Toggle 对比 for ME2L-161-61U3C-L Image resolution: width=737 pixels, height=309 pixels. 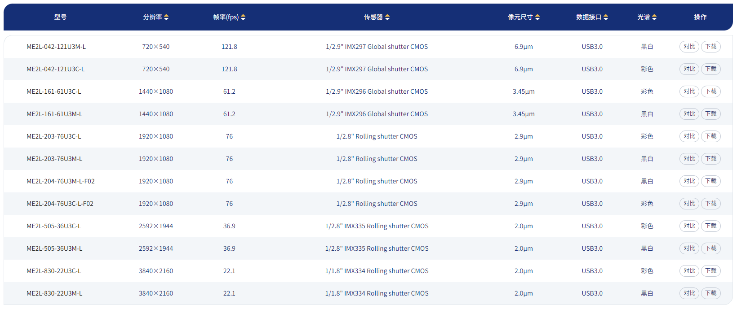[689, 91]
